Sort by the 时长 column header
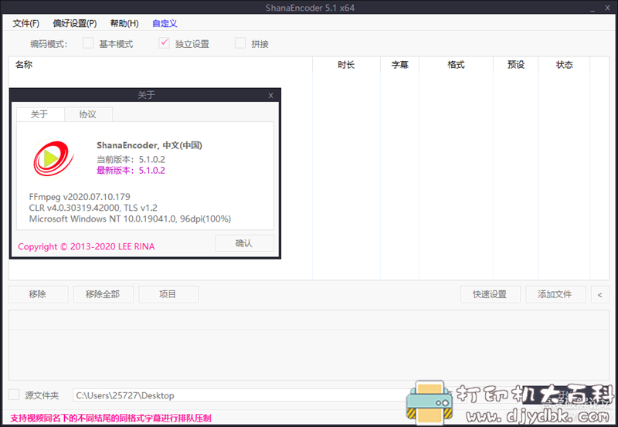Viewport: 618px width, 427px height. pyautogui.click(x=346, y=65)
